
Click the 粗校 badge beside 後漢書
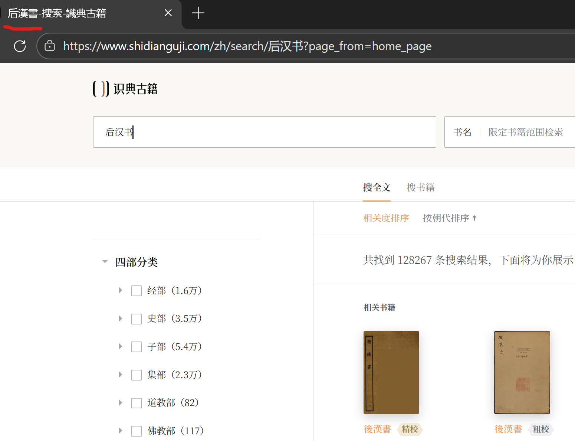point(540,429)
